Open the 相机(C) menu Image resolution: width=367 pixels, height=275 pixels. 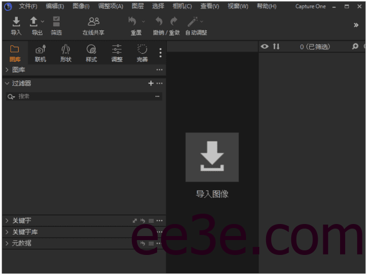click(x=182, y=6)
